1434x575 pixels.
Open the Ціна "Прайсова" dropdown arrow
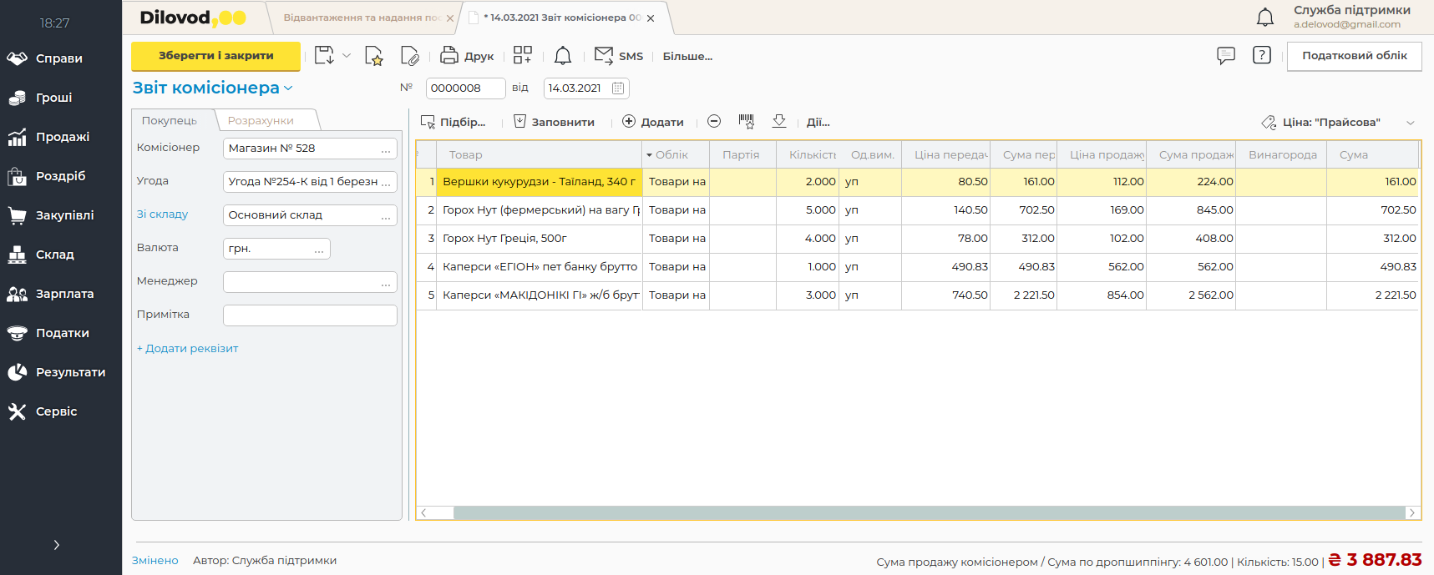(1410, 123)
